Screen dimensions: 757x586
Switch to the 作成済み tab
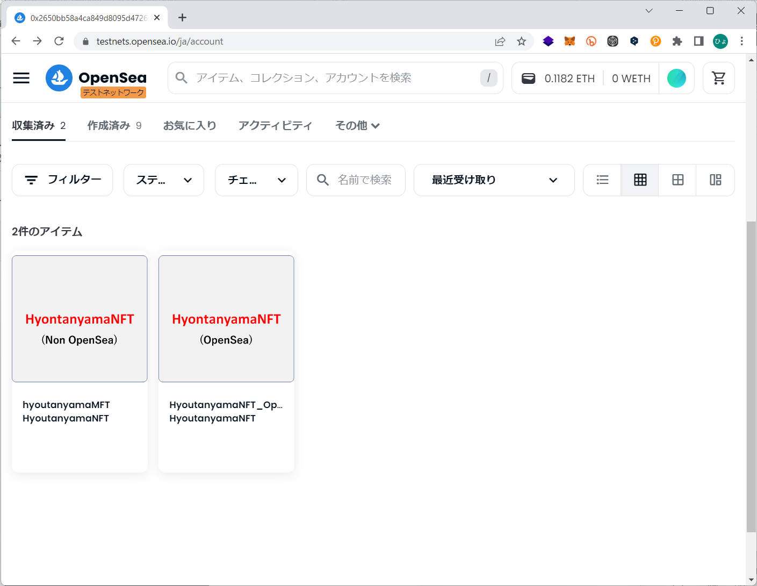[x=114, y=126]
